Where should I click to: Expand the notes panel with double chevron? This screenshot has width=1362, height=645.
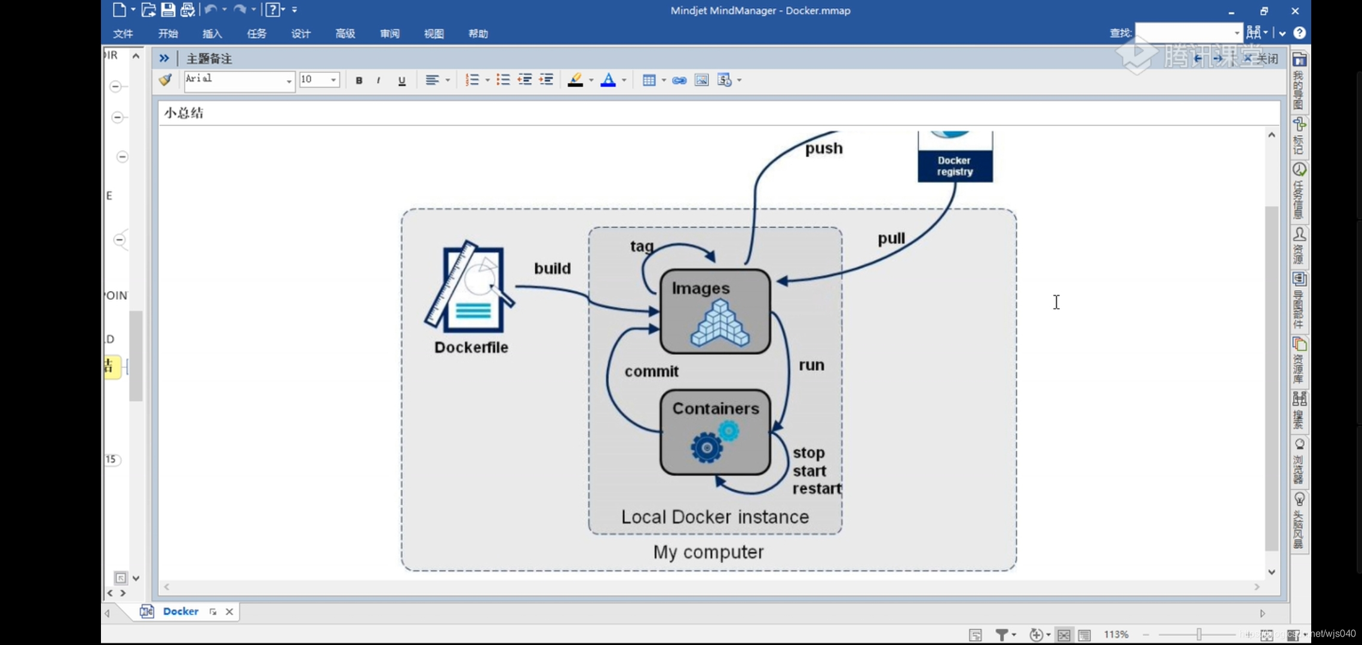(164, 58)
